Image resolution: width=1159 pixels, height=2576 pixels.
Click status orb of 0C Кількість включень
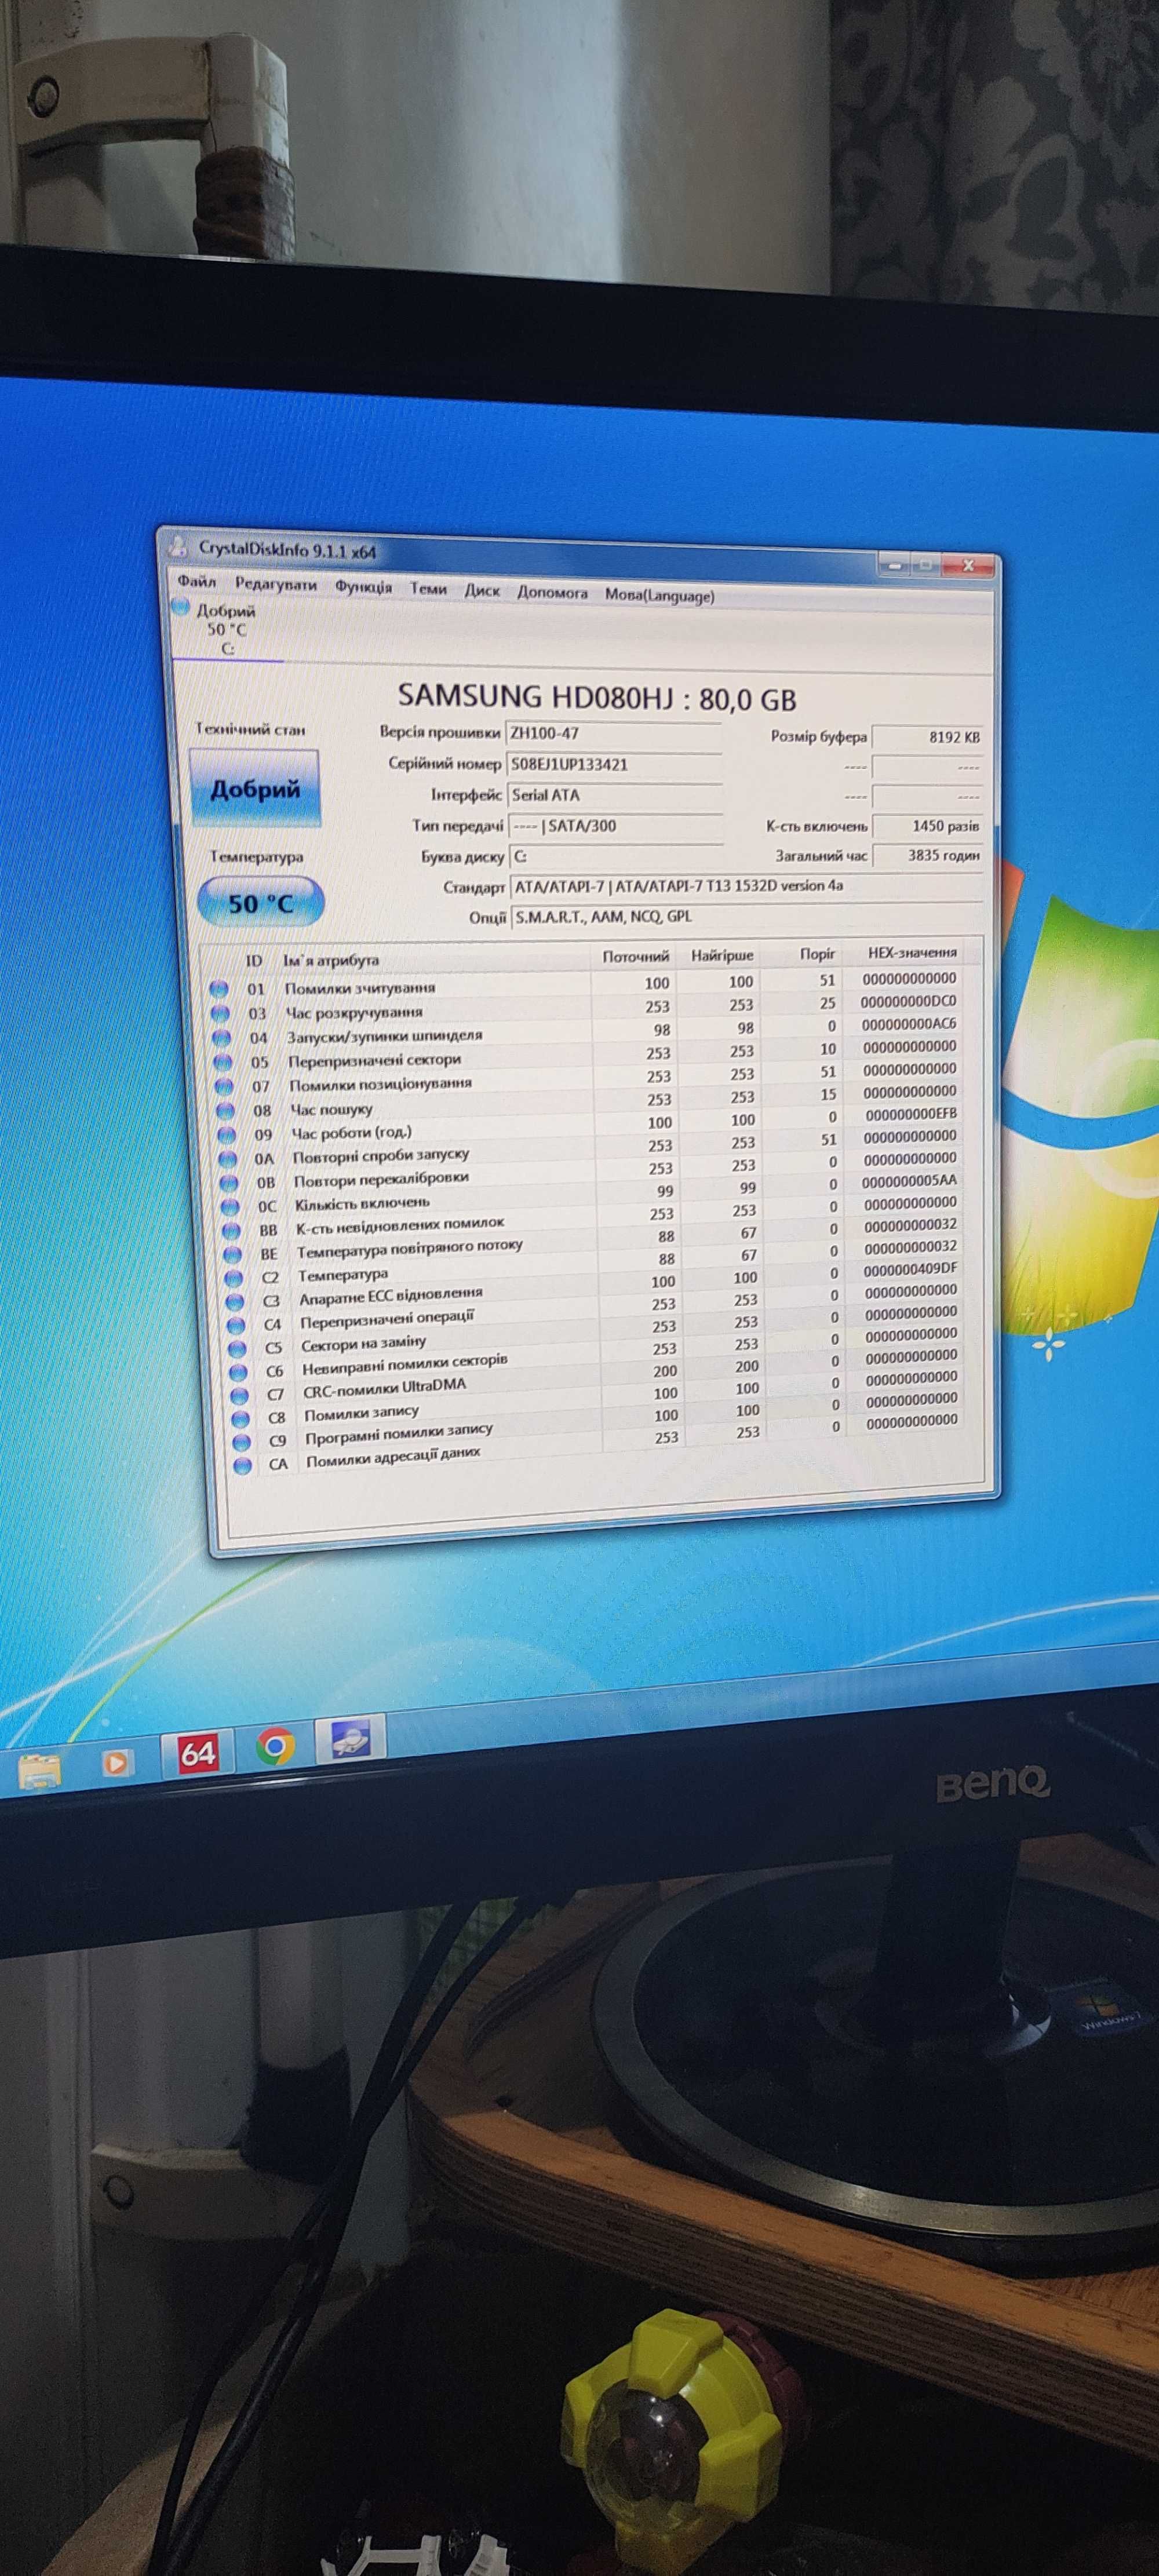point(230,1207)
